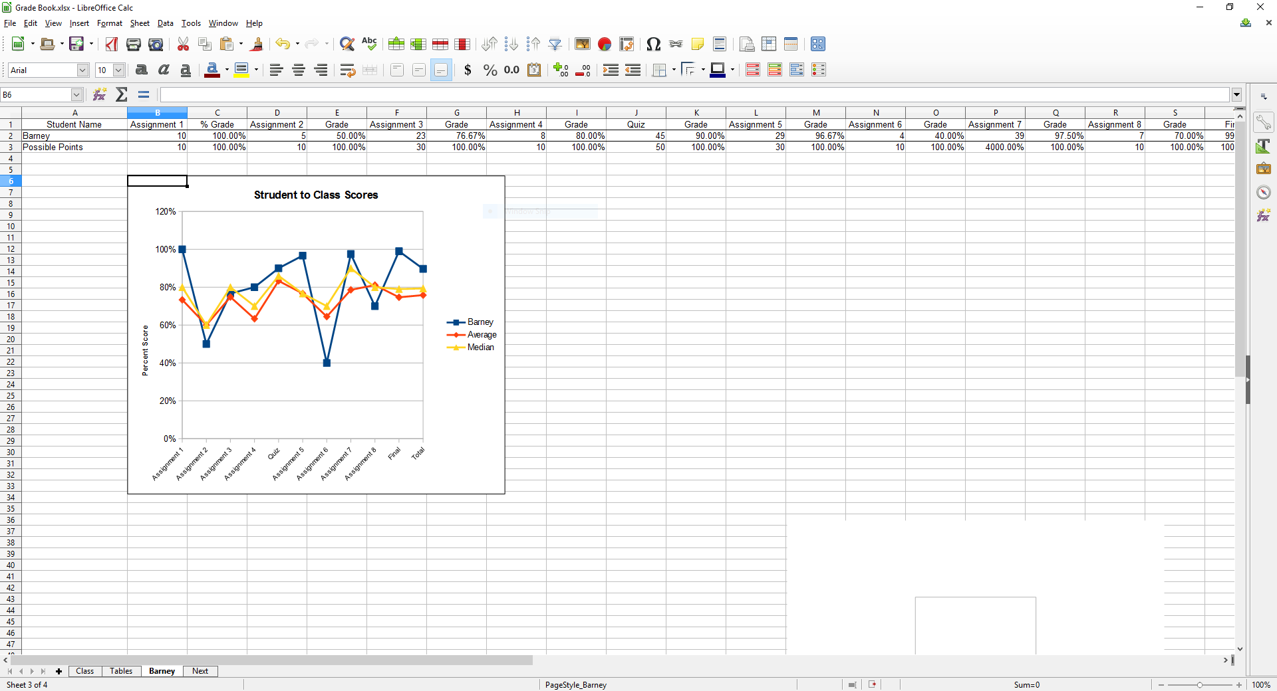Toggle wrap text option
Screen dimensions: 1277x691
(x=347, y=70)
